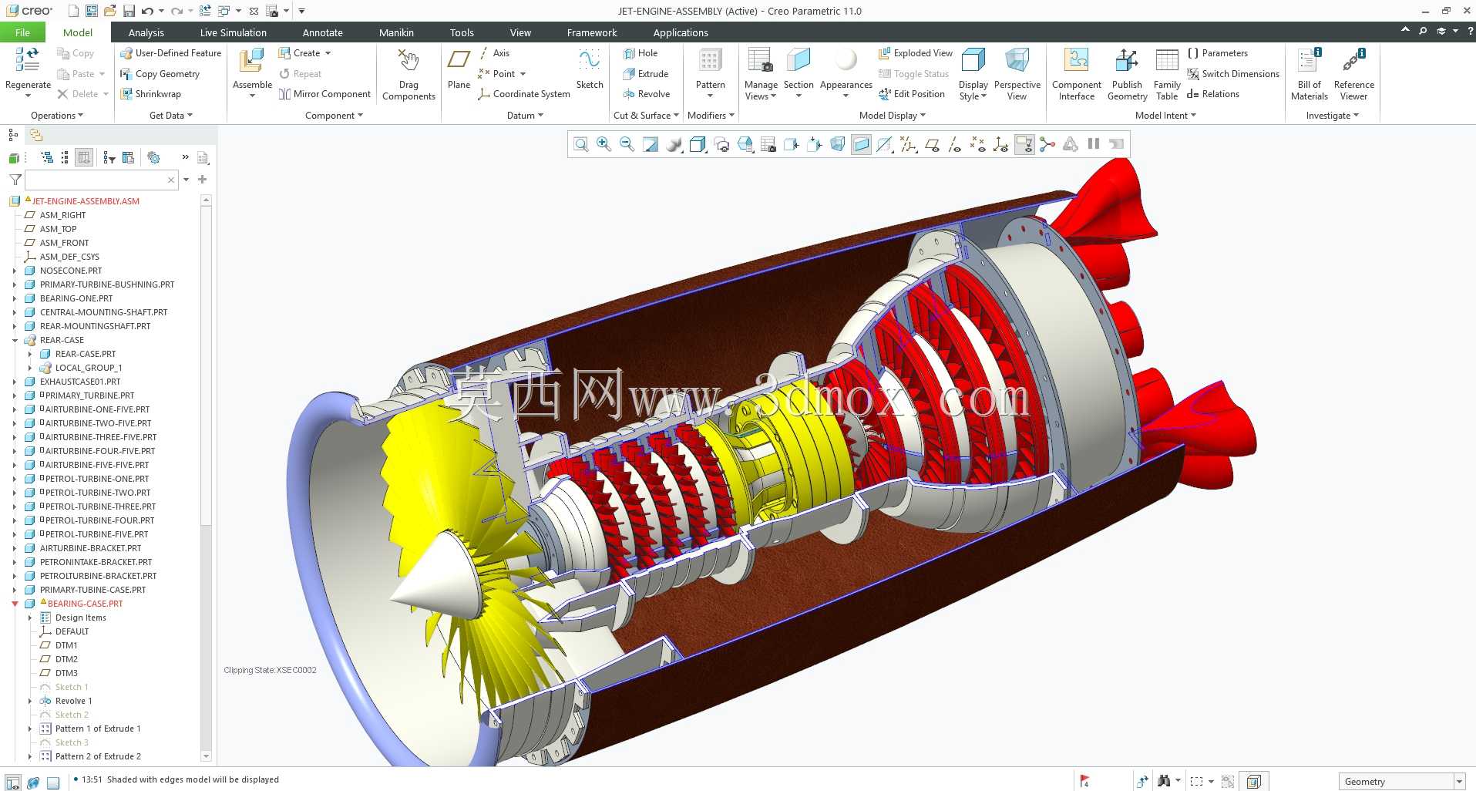Screen dimensions: 1476x791
Task: Switch to the Analysis tab
Action: click(146, 32)
